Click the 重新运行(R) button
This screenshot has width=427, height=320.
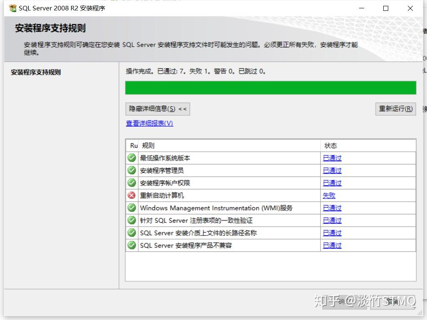[396, 109]
